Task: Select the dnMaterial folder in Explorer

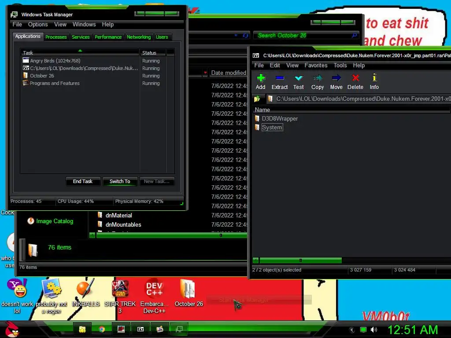Action: (x=118, y=215)
